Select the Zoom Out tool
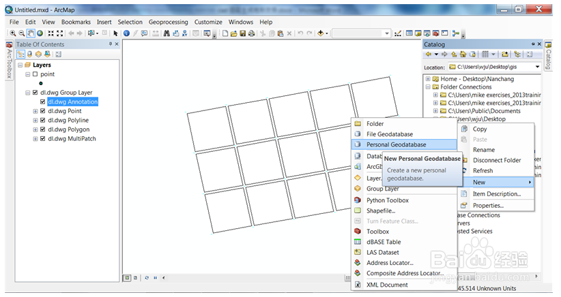Screen dimensions: 561x297 tap(21, 33)
